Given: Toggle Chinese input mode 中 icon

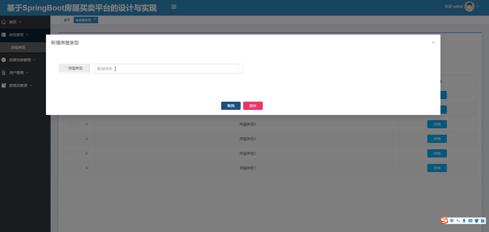Looking at the screenshot, I should point(452,221).
